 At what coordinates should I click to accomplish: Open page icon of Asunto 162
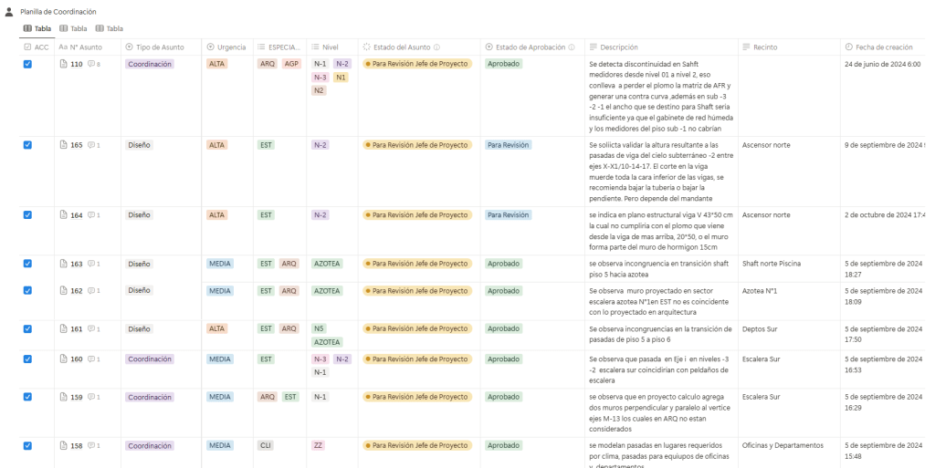pyautogui.click(x=64, y=291)
